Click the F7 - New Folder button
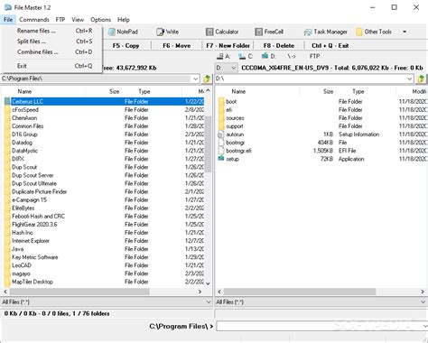Screen dimensions: 428x343 (228, 46)
